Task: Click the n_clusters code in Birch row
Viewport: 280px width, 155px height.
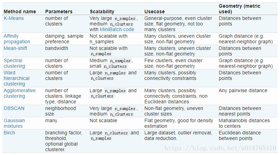Action: (x=116, y=133)
